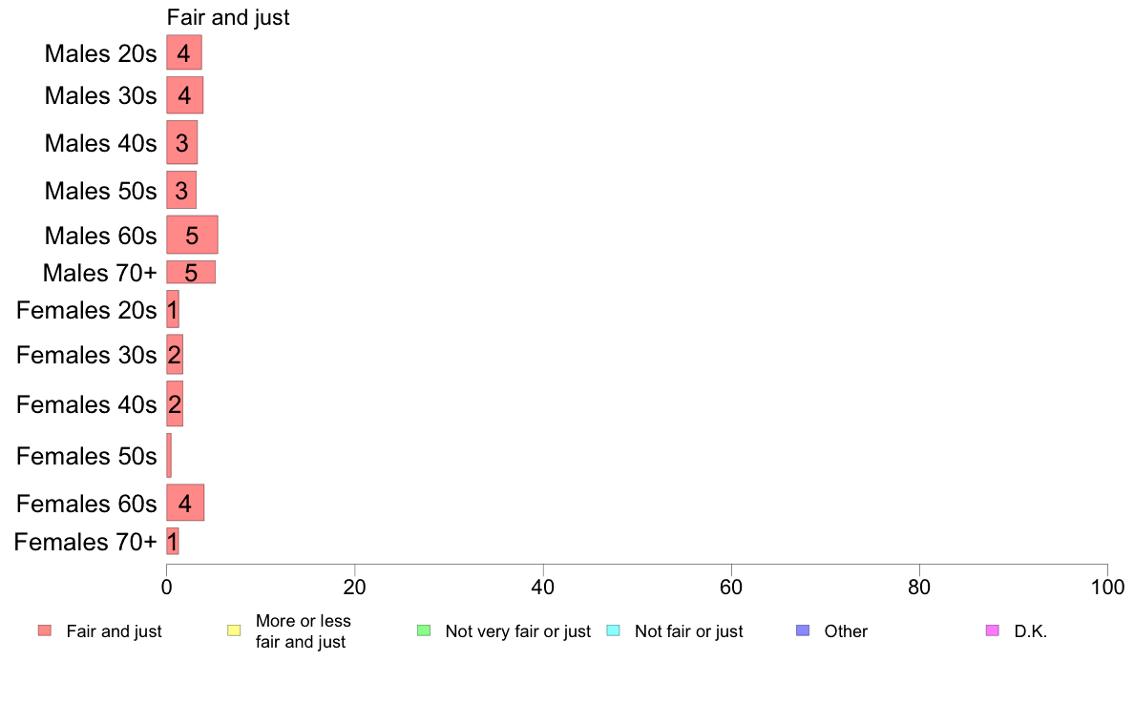Click the red 'Fair and just' legend swatch
This screenshot has height=702, width=1134.
coord(44,630)
